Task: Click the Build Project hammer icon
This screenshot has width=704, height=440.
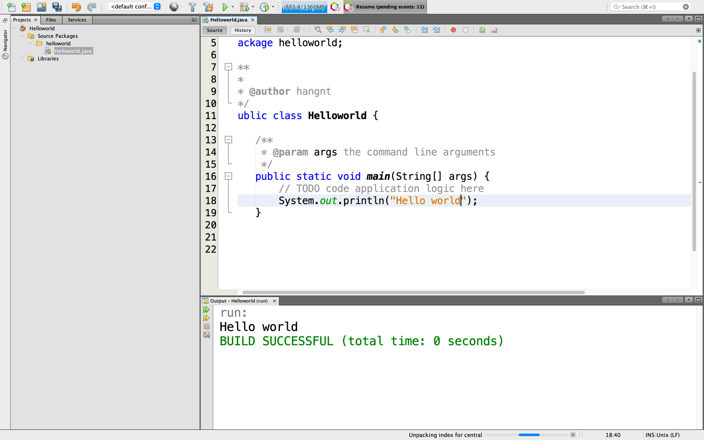Action: (192, 7)
